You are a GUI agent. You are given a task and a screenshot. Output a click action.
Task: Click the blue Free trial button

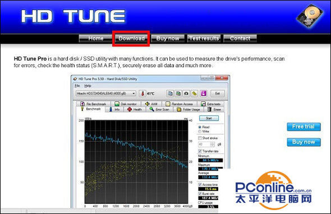tap(304, 127)
